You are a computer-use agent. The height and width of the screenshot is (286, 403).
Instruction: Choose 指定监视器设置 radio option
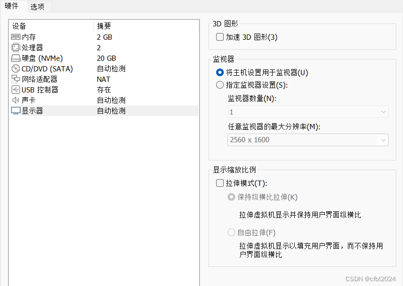pos(220,85)
